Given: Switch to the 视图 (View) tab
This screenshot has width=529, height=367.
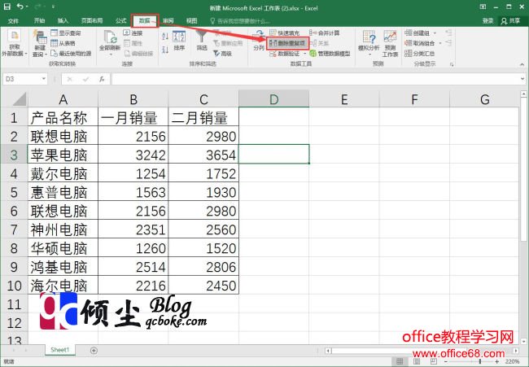Looking at the screenshot, I should click(x=191, y=21).
